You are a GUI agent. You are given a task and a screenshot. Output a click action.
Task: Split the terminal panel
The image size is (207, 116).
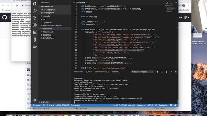click(162, 72)
